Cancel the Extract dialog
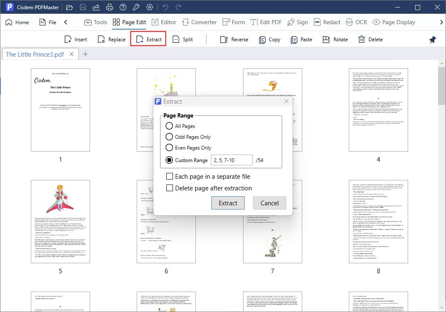The image size is (446, 312). pyautogui.click(x=269, y=203)
